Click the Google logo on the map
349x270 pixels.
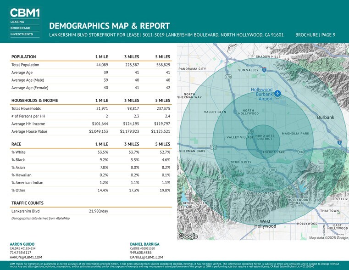click(x=188, y=236)
